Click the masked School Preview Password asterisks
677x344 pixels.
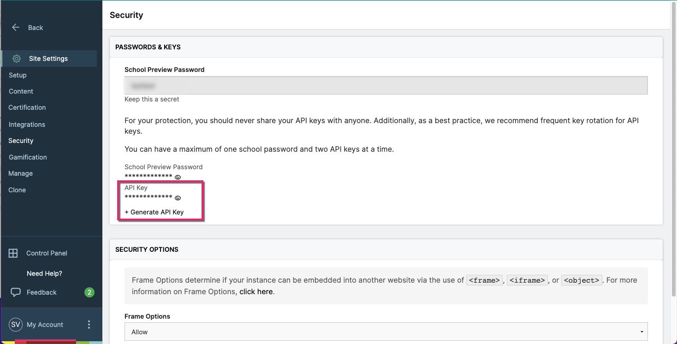pos(148,177)
